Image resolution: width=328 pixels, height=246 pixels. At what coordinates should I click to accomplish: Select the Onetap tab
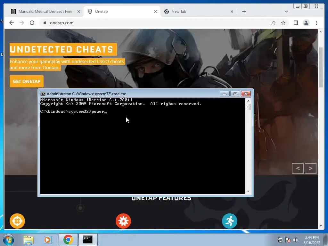tap(121, 12)
